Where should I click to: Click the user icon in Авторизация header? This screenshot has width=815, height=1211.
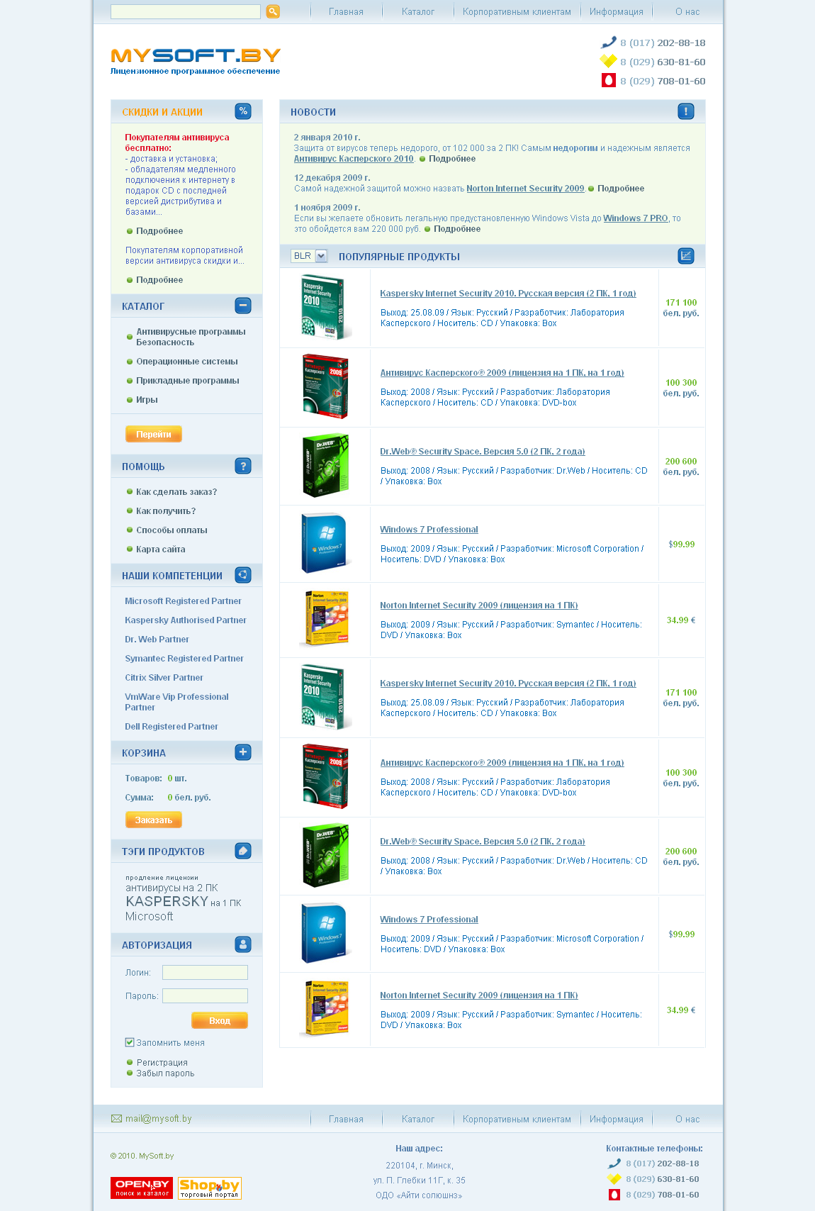pos(243,944)
